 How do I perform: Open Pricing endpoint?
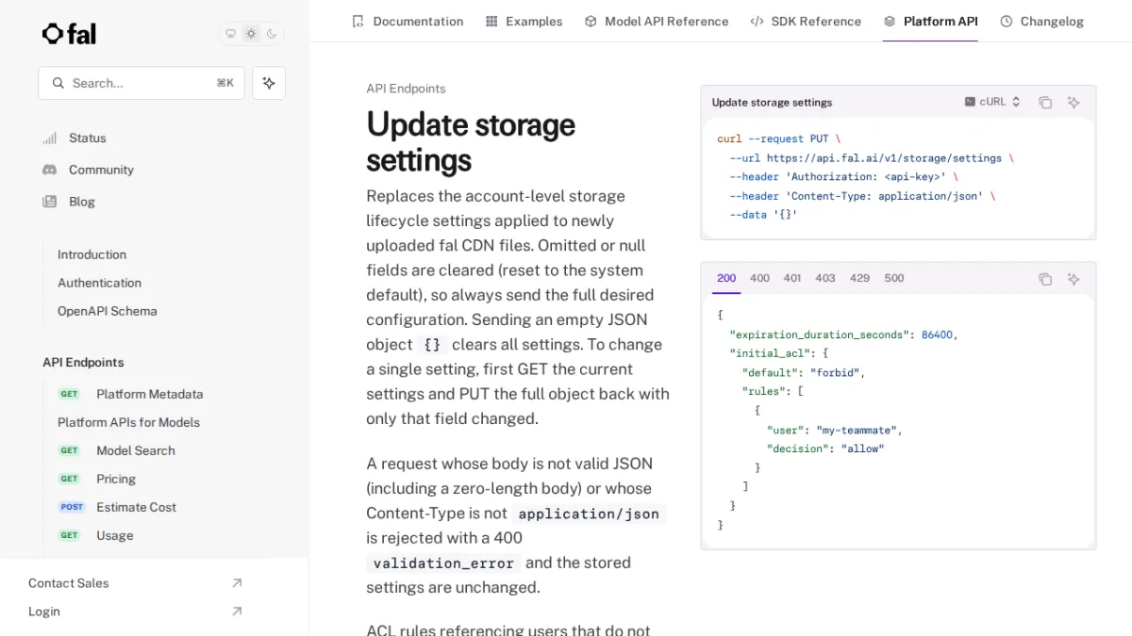pyautogui.click(x=116, y=479)
